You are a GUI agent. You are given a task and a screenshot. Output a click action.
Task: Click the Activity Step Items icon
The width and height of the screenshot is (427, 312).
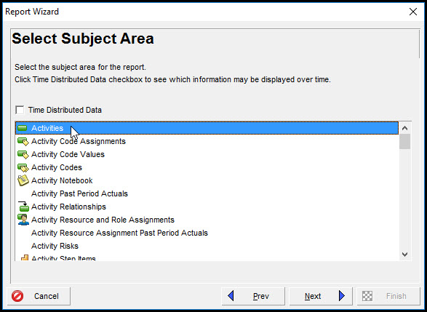(25, 257)
